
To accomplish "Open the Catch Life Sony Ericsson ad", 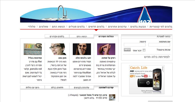I will tap(147, 80).
